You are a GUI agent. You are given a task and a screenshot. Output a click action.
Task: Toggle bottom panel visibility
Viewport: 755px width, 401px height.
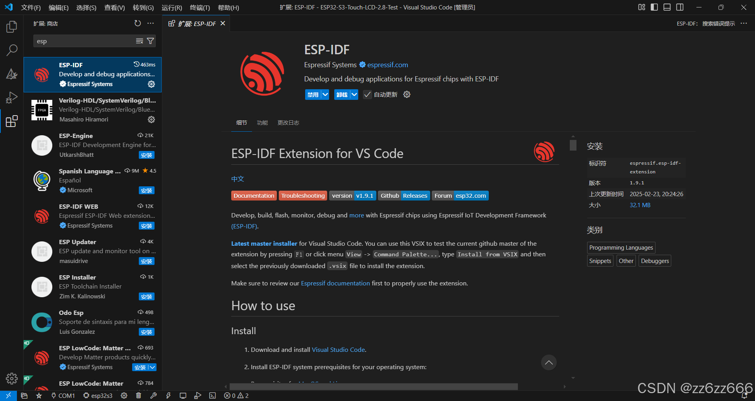coord(667,7)
